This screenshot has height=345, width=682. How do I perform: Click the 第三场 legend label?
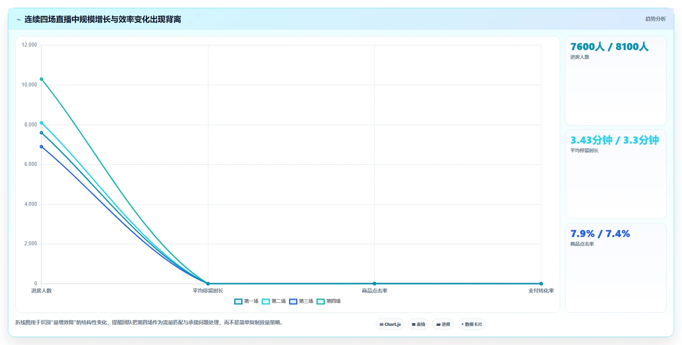[306, 301]
